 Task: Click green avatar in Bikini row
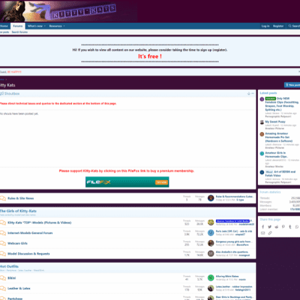point(211,278)
